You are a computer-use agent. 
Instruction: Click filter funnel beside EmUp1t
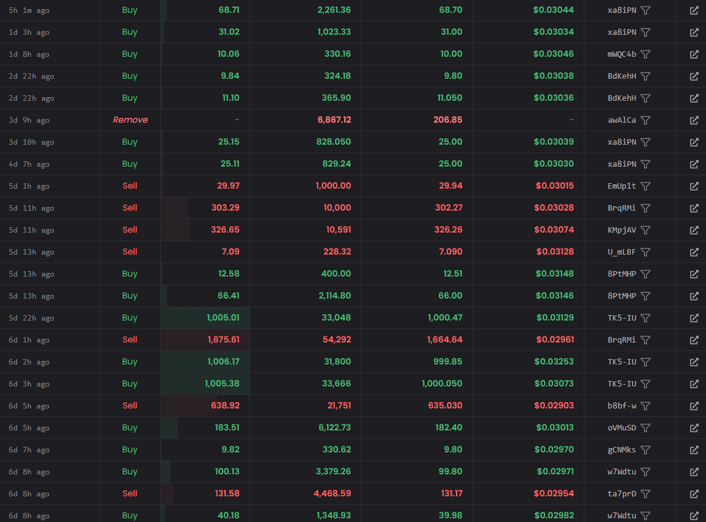[x=645, y=186]
